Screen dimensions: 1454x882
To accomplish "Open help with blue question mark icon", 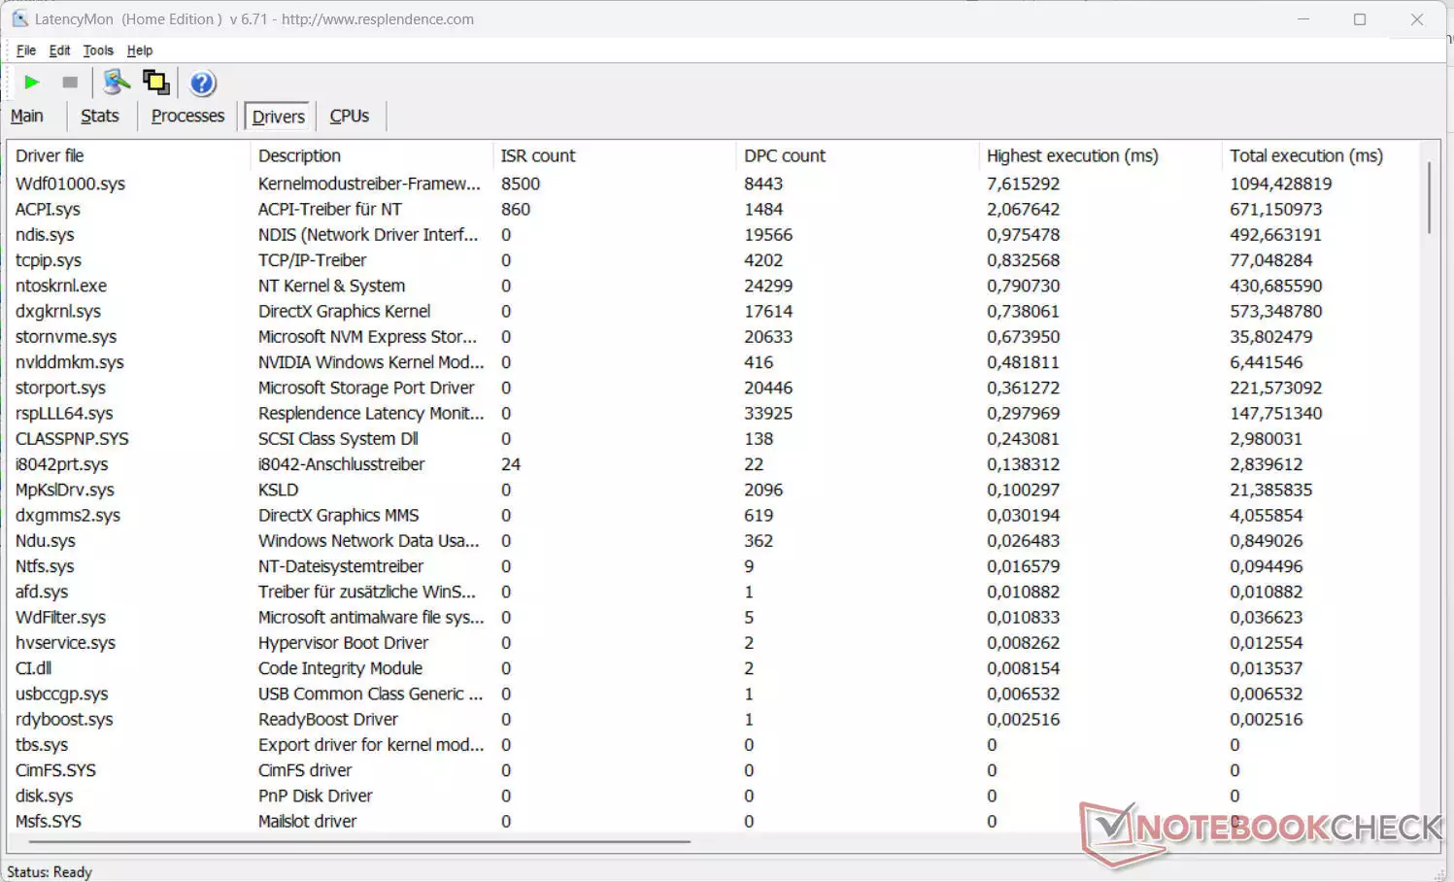I will click(x=202, y=84).
